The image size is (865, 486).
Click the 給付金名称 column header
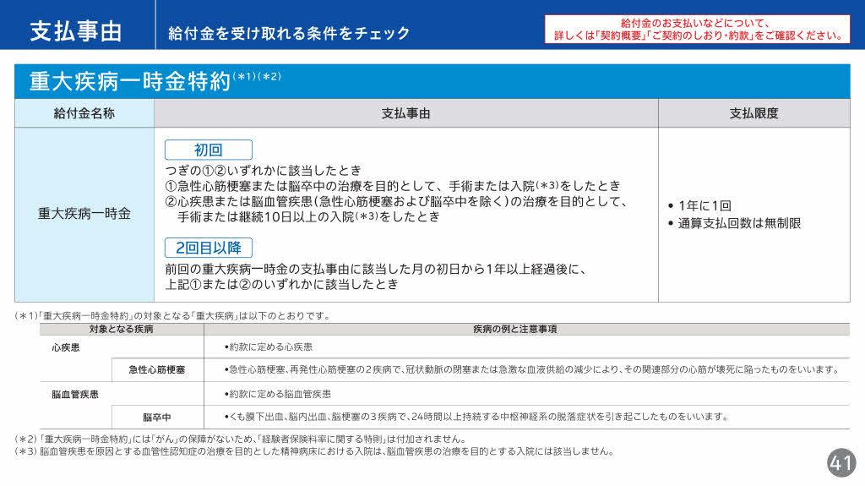click(84, 113)
